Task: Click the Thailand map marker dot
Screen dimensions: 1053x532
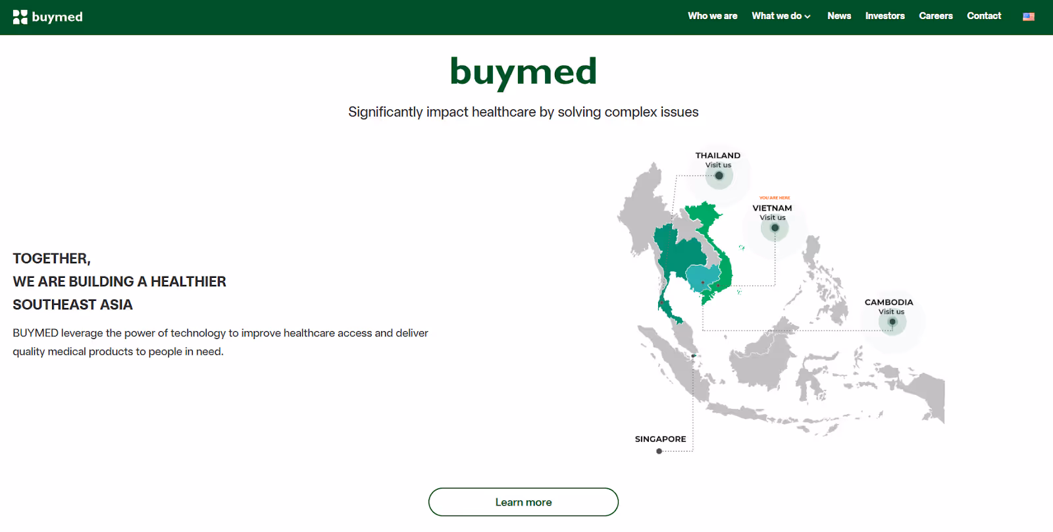Action: point(719,176)
